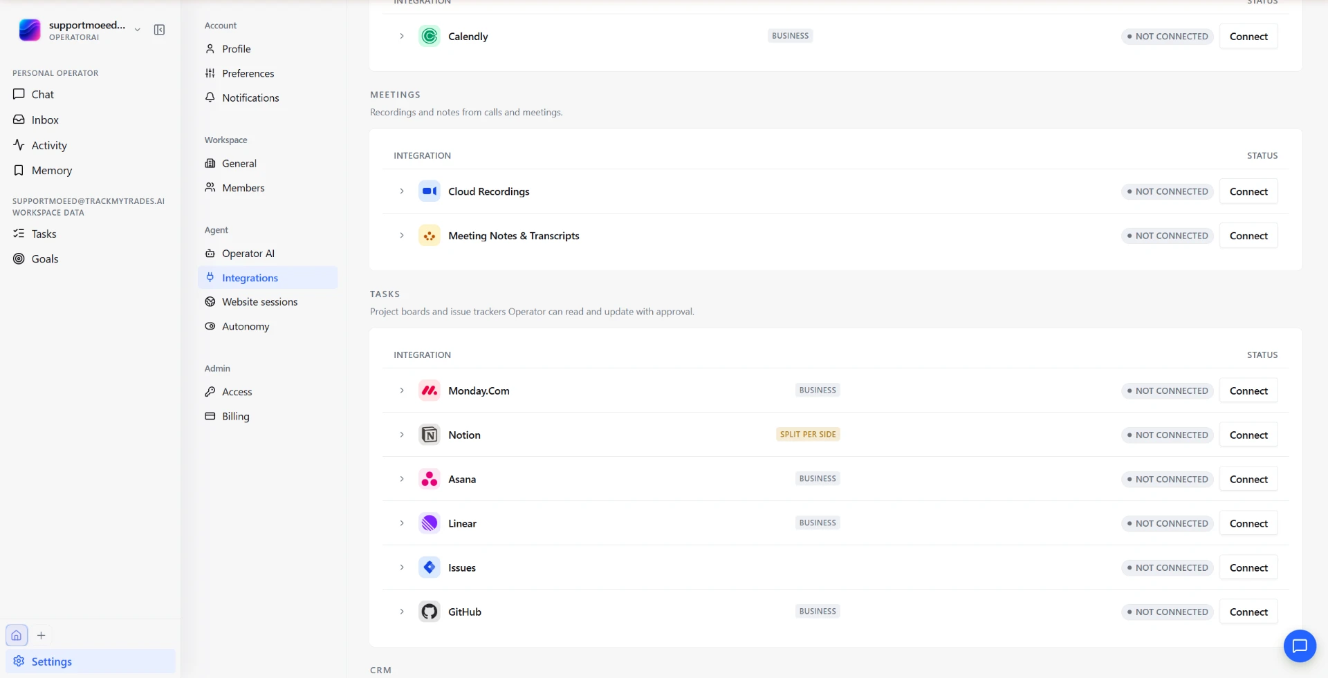Open the Activity page

90,145
